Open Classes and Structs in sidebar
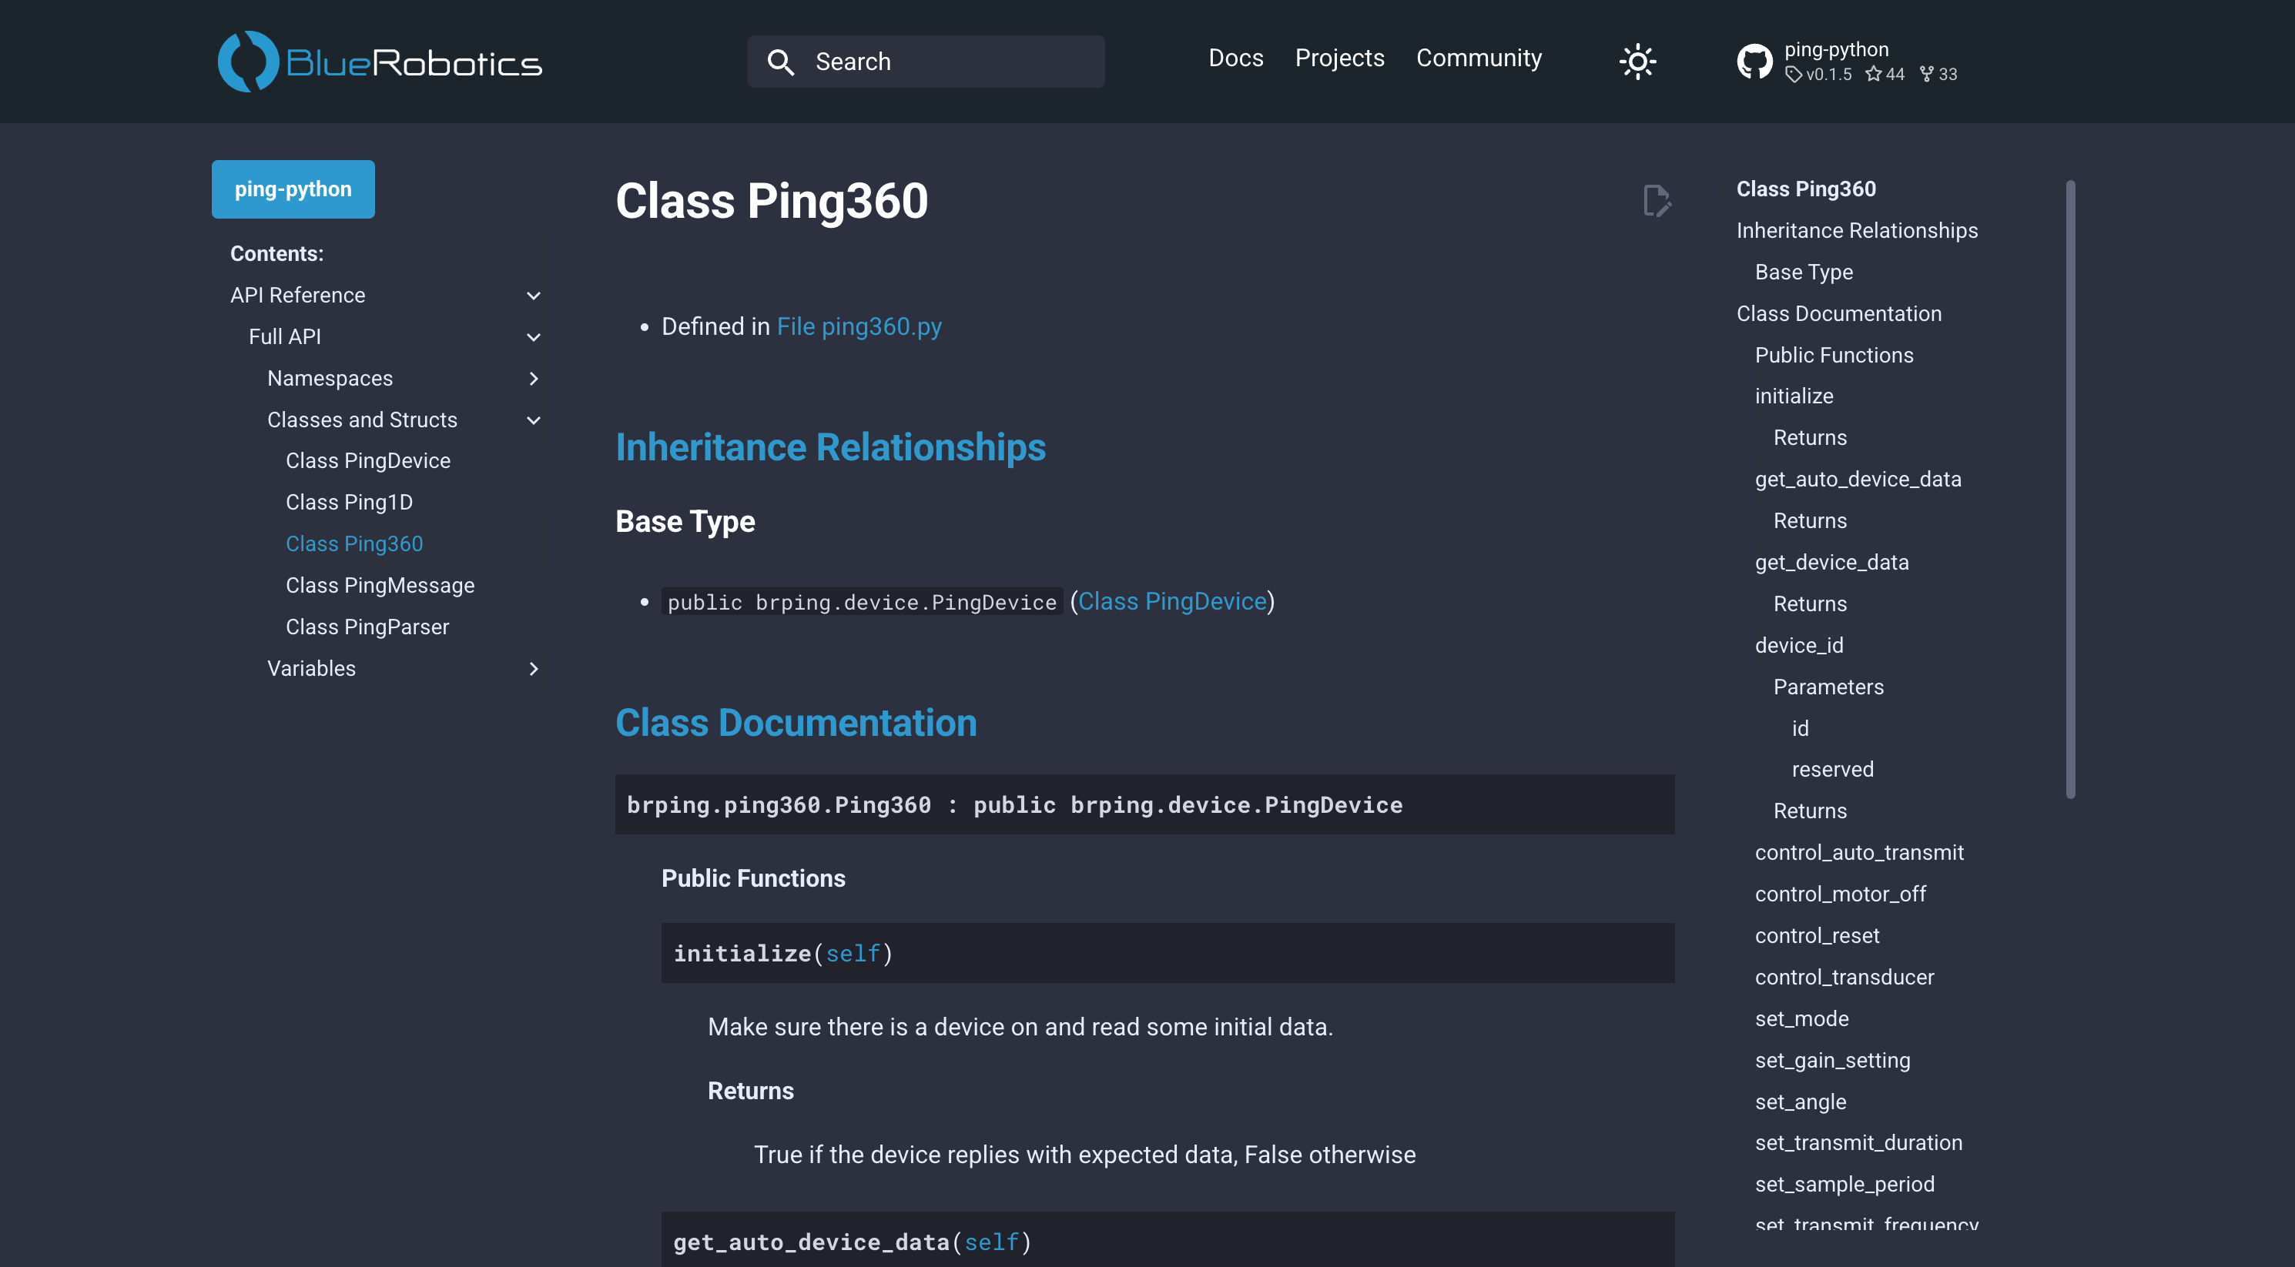Viewport: 2295px width, 1267px height. tap(362, 420)
